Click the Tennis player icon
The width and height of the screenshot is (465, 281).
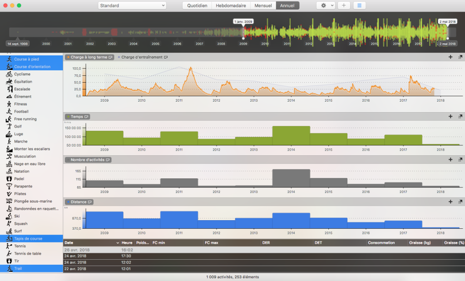click(9, 246)
